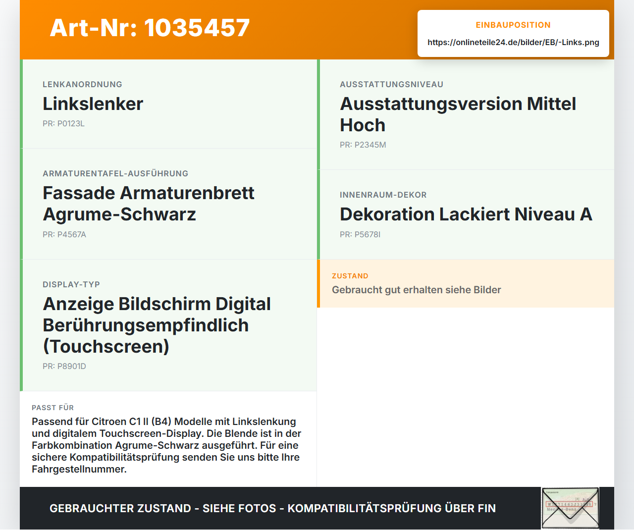This screenshot has height=530, width=634.
Task: Select 'Ausstattungsversion Mittel Hoch' text
Action: (458, 114)
